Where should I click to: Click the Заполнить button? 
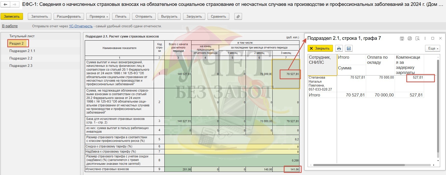[x=40, y=17]
